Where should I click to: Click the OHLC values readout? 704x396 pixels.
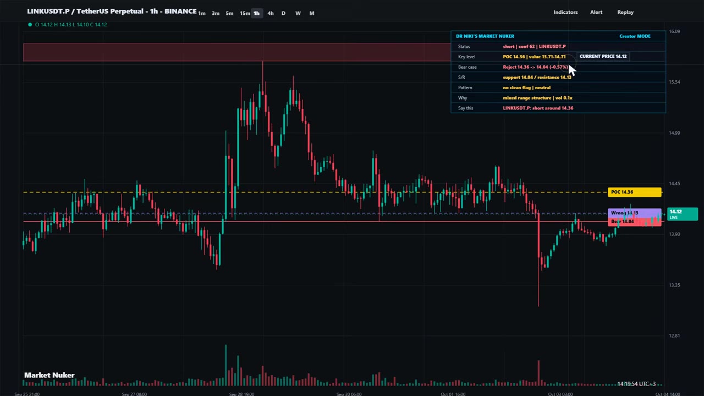[x=71, y=25]
